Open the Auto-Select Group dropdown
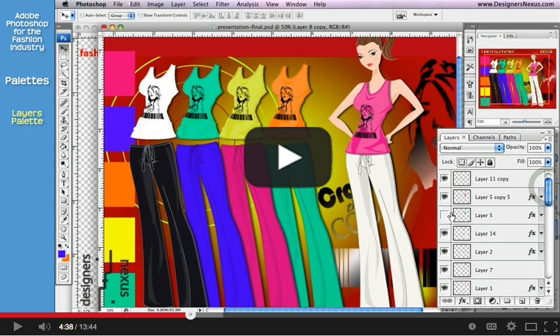Viewport: 560px width, 336px height. (x=122, y=15)
